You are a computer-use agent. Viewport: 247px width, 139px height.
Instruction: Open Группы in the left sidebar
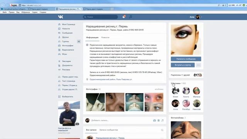click(65, 41)
